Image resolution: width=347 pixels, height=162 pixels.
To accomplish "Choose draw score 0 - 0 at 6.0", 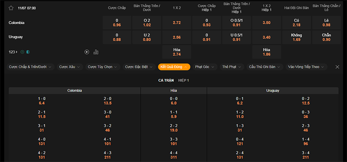I will (174, 101).
